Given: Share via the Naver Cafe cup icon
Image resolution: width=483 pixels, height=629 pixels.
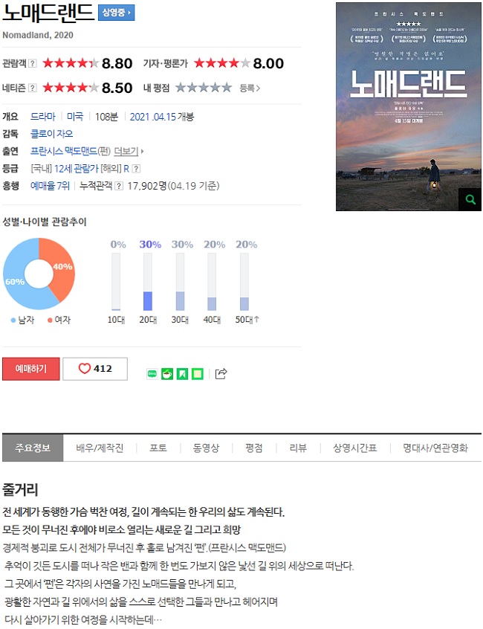Looking at the screenshot, I should pyautogui.click(x=167, y=374).
